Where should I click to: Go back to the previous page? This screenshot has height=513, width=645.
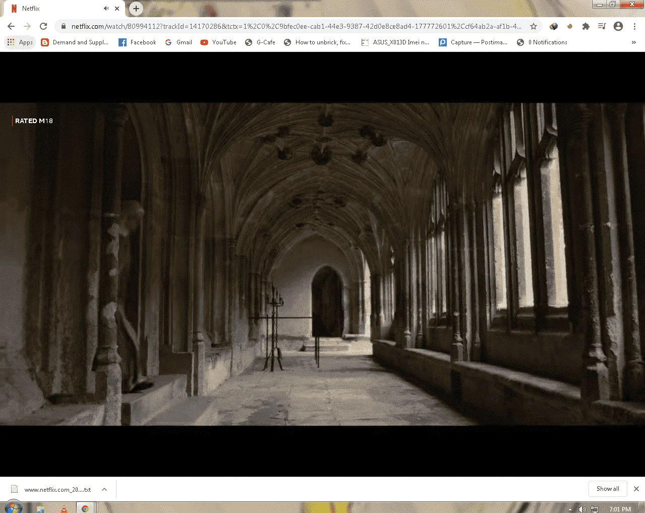(x=11, y=26)
